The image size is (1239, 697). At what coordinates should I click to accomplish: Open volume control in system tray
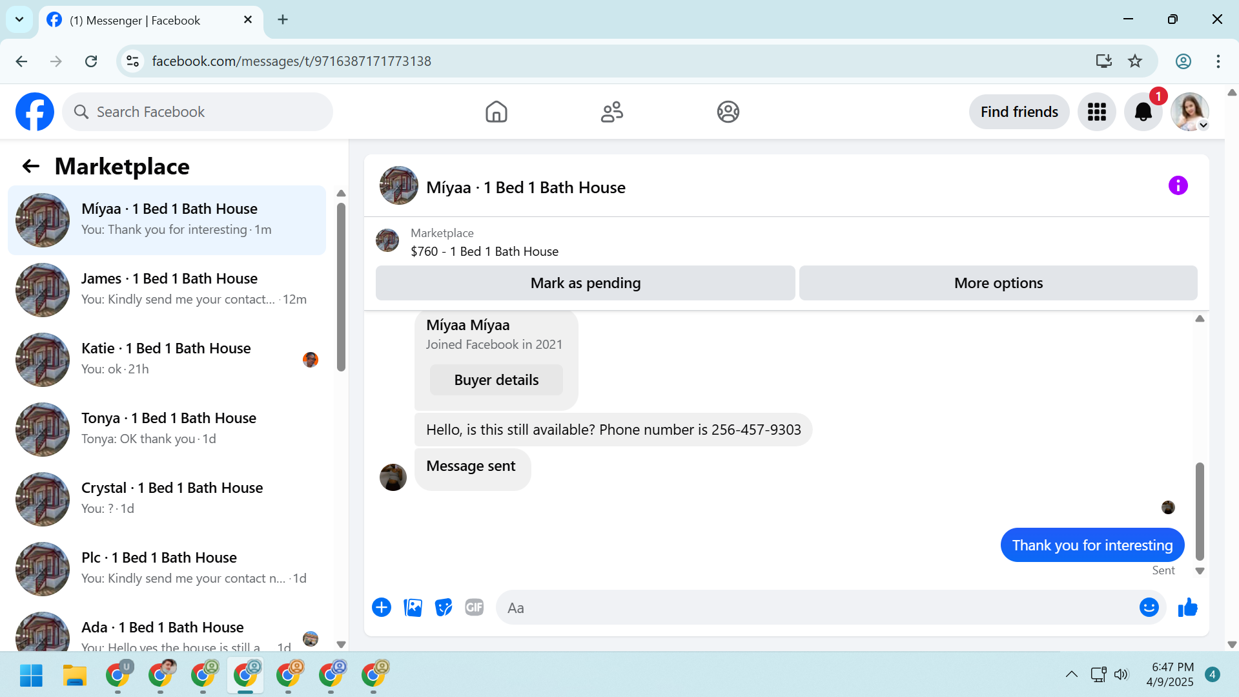click(x=1121, y=674)
